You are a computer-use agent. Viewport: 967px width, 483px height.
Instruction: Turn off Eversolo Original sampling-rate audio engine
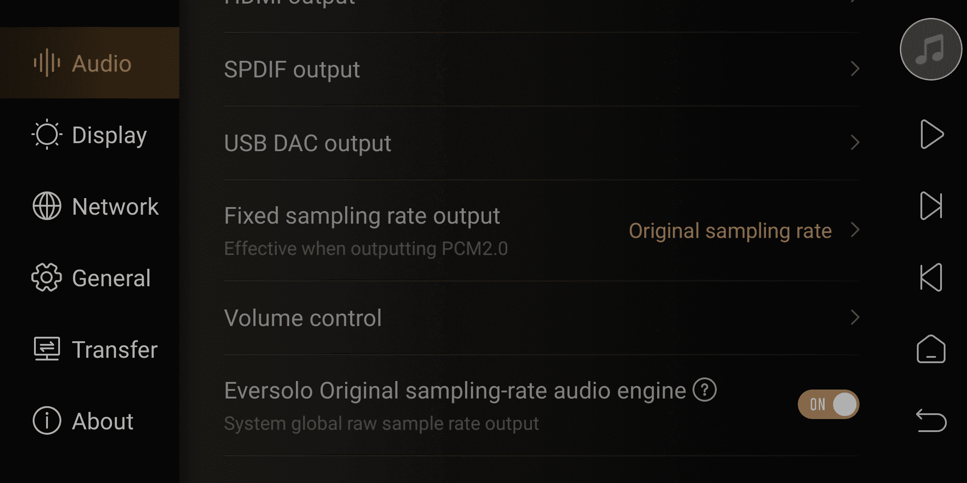pyautogui.click(x=828, y=404)
